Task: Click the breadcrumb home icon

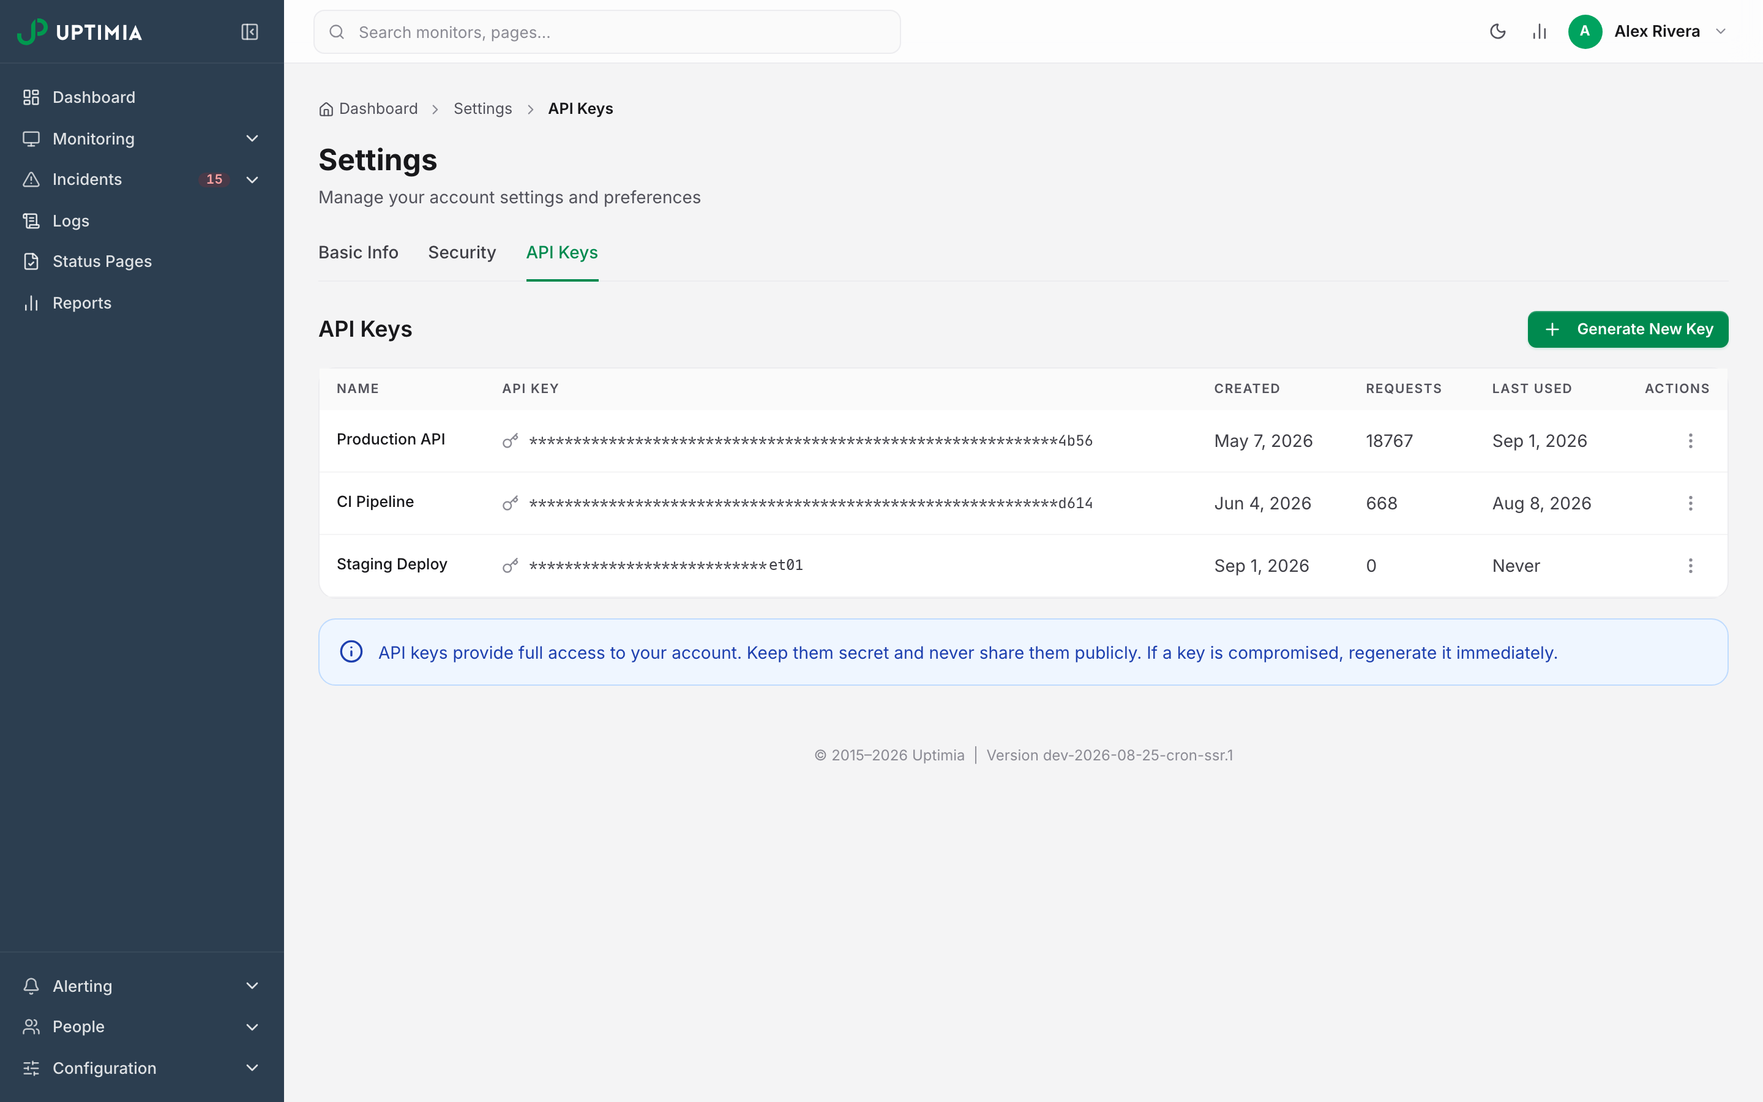Action: [x=326, y=110]
